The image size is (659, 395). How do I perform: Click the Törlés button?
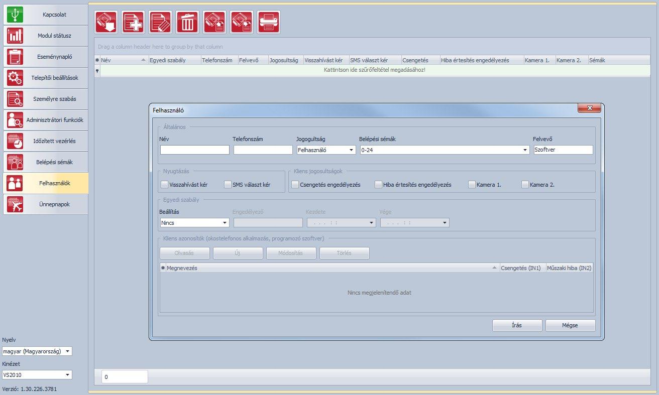pos(345,253)
